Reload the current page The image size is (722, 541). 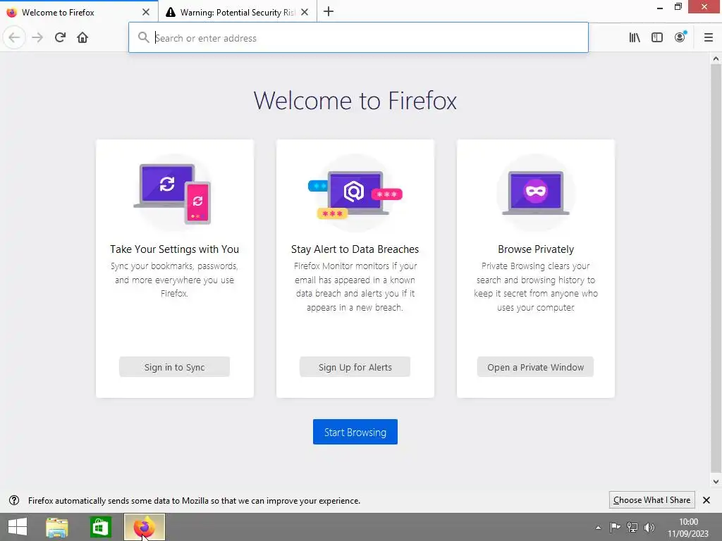pos(60,38)
